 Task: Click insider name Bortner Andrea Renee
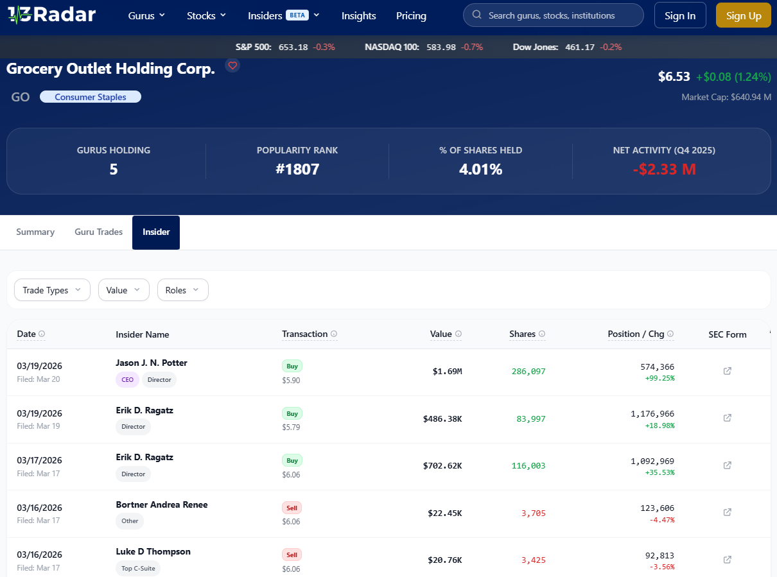(162, 504)
